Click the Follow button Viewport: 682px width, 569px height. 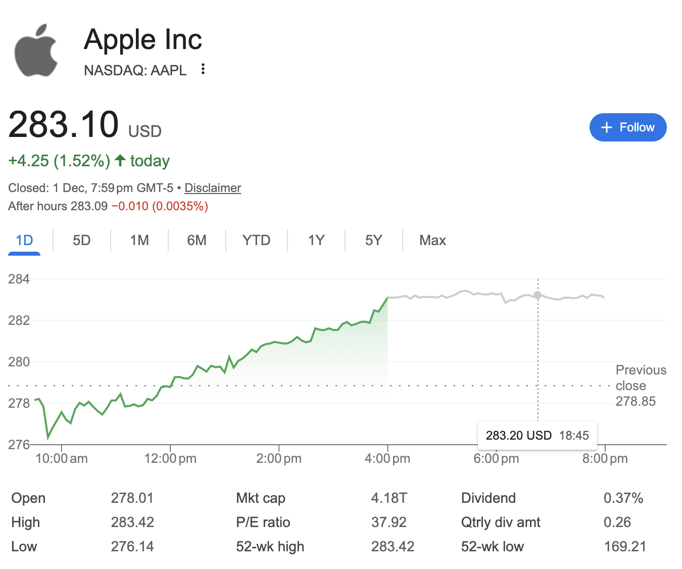pyautogui.click(x=628, y=127)
